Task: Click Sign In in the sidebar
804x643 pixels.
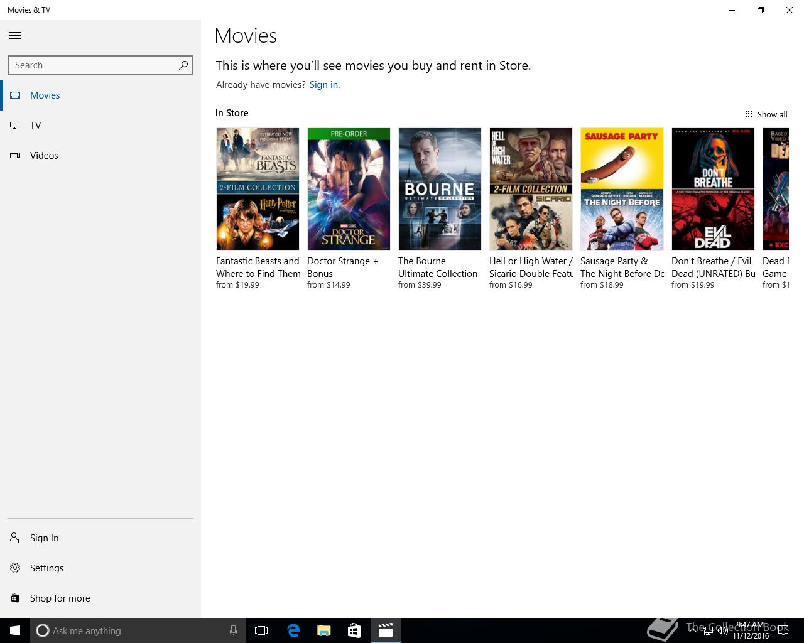Action: pos(100,538)
